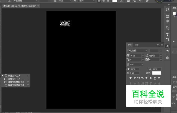Cancel current text edits

point(135,1)
